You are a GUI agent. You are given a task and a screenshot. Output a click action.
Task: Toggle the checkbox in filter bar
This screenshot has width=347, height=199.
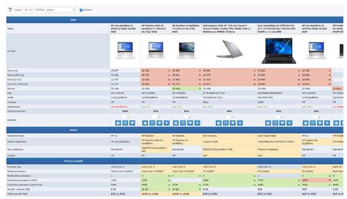tap(81, 10)
